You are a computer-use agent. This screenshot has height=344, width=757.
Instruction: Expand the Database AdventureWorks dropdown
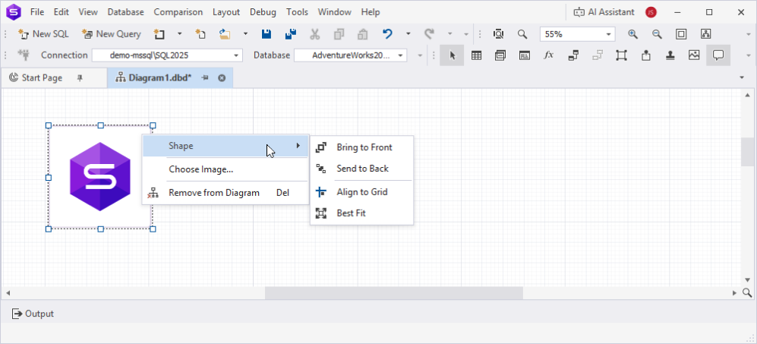401,55
